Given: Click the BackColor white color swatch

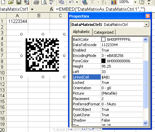Looking at the screenshot, I should click(x=103, y=39).
